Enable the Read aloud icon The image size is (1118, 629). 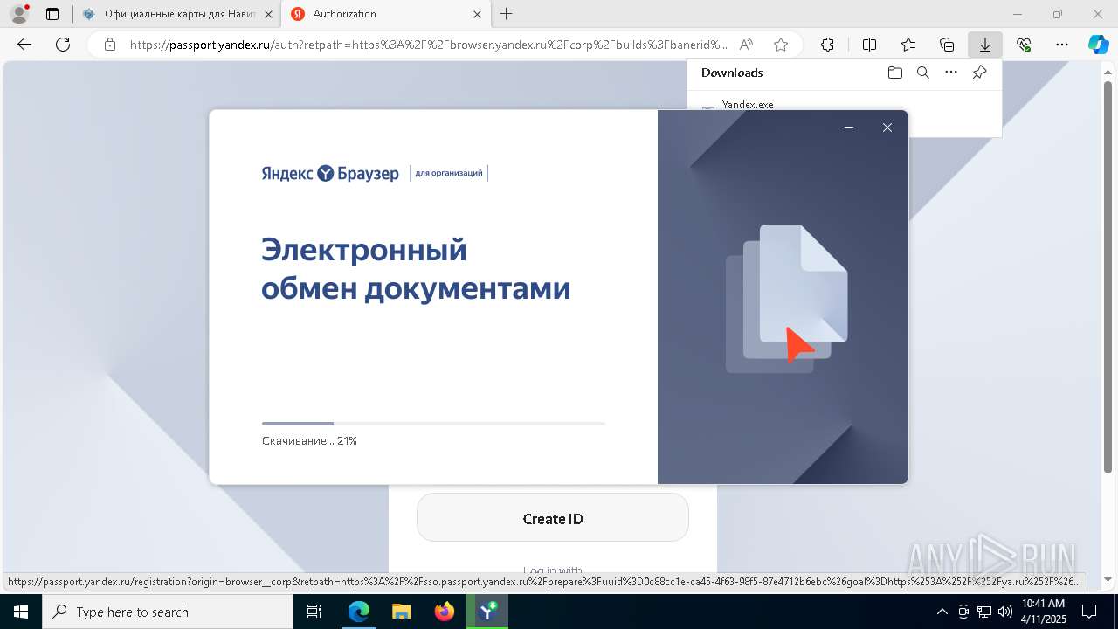click(746, 45)
